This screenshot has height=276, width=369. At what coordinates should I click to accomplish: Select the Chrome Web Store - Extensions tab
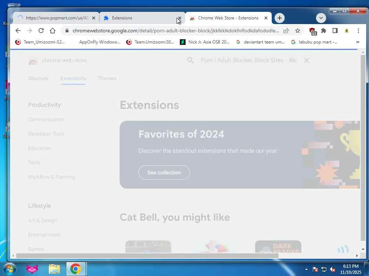(x=228, y=18)
